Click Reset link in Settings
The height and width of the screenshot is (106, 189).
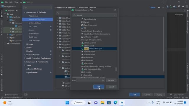pos(153,8)
